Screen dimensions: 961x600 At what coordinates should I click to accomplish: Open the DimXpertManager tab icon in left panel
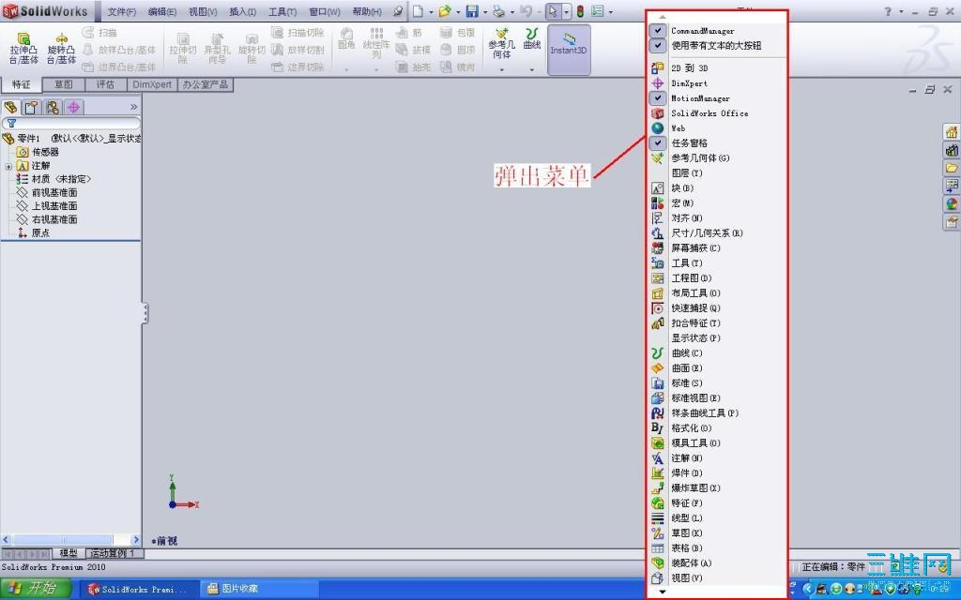point(73,107)
